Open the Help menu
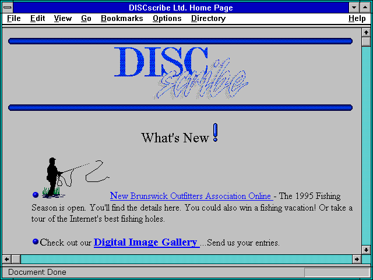This screenshot has height=280, width=373. pos(357,19)
